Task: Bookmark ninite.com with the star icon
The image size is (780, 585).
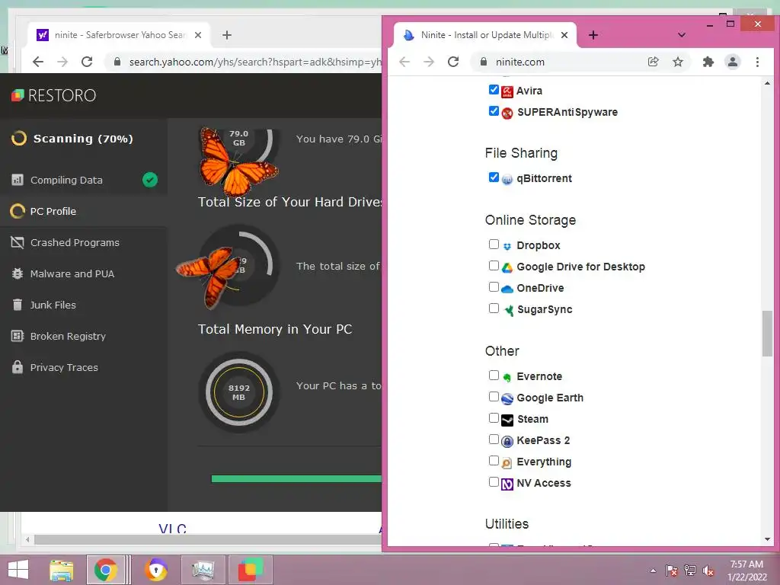Action: pyautogui.click(x=677, y=62)
